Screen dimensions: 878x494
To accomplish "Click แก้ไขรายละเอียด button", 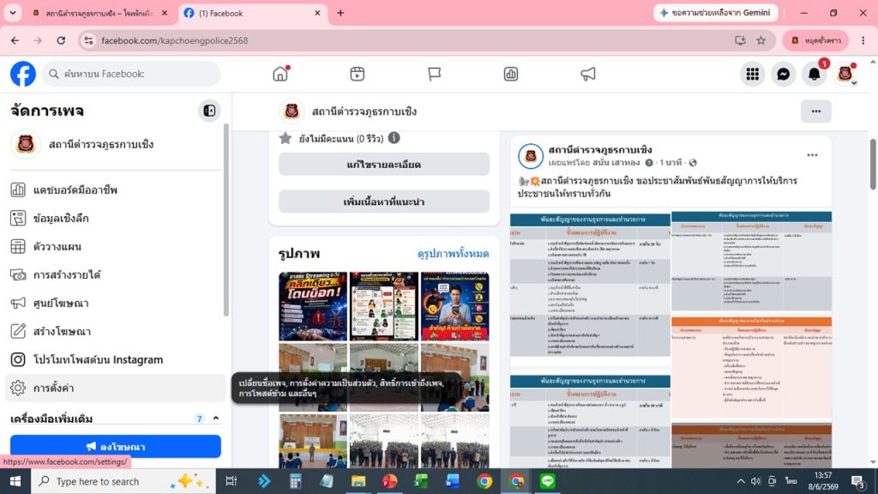I will tap(384, 164).
